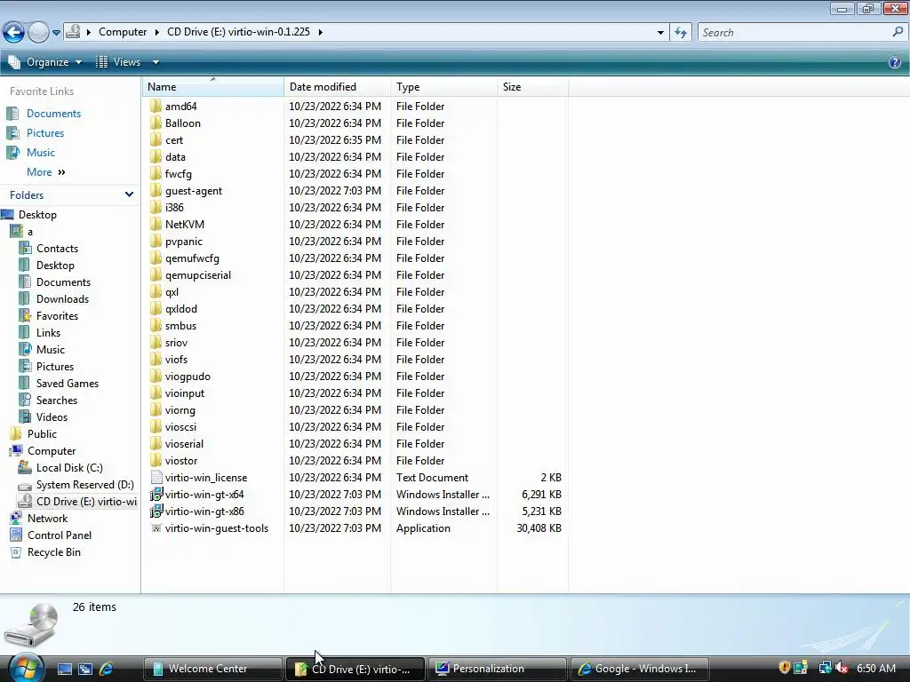Screen dimensions: 910x682
Task: Select virtio-win-gt-x64 installer icon
Action: tap(156, 494)
